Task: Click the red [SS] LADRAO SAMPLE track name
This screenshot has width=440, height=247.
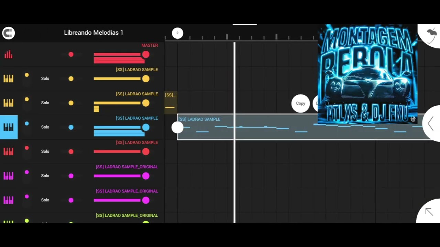Action: (137, 142)
